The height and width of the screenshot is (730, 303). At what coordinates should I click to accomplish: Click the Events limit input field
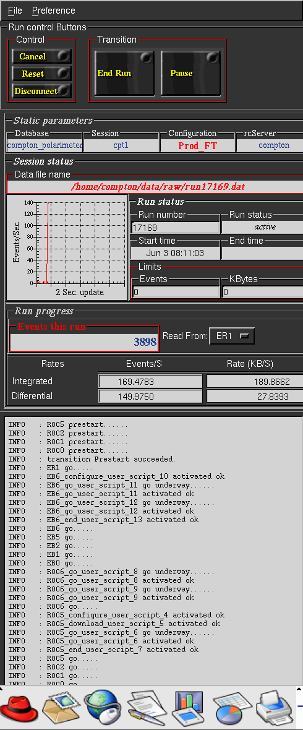point(176,292)
